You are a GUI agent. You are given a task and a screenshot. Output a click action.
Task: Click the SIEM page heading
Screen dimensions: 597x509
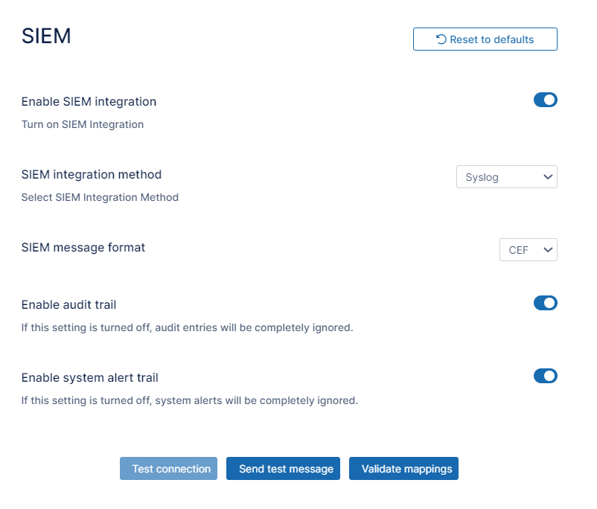click(x=46, y=36)
